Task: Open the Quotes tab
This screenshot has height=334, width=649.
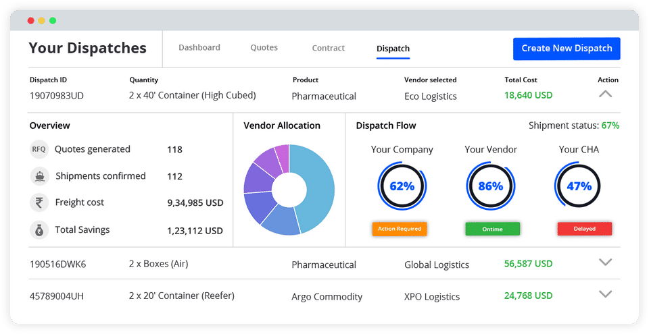Action: click(x=264, y=47)
